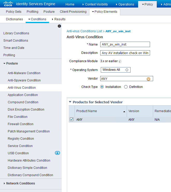Expand the Network Conditions section
171x192 pixels.
tap(4, 183)
